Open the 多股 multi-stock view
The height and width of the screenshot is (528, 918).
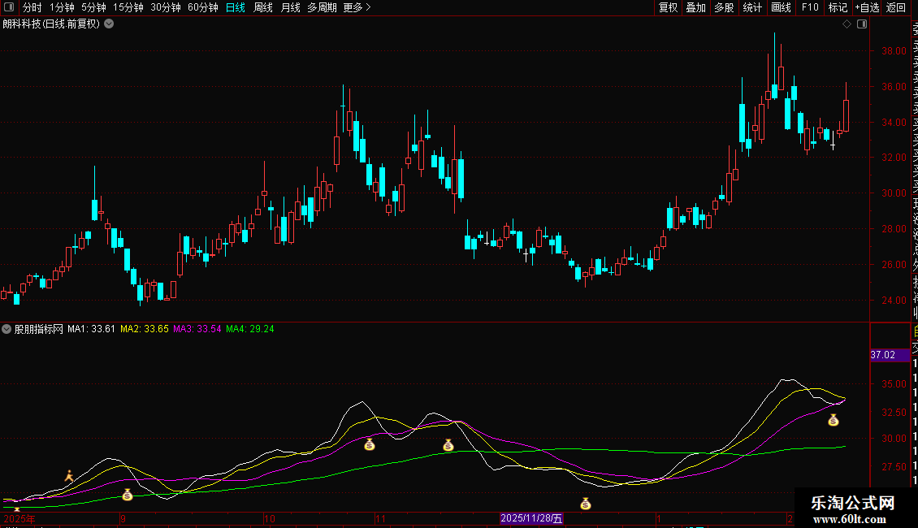click(x=724, y=7)
